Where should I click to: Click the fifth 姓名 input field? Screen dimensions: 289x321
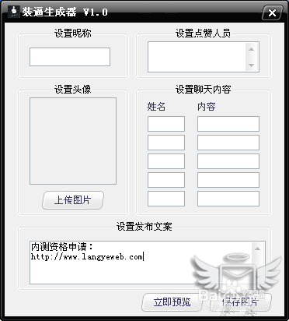pyautogui.click(x=166, y=199)
